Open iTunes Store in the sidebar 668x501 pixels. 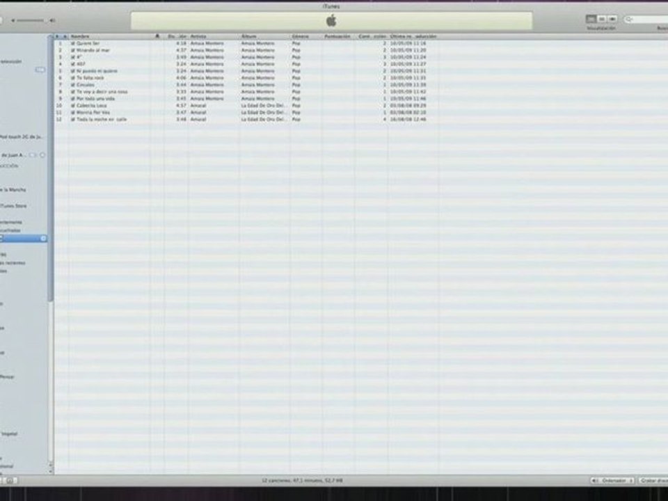click(x=13, y=206)
